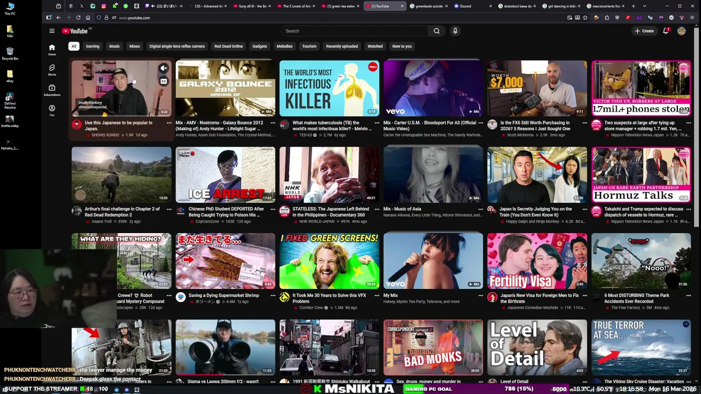Viewport: 701px width, 394px height.
Task: Go to Home in sidebar
Action: pos(52,49)
